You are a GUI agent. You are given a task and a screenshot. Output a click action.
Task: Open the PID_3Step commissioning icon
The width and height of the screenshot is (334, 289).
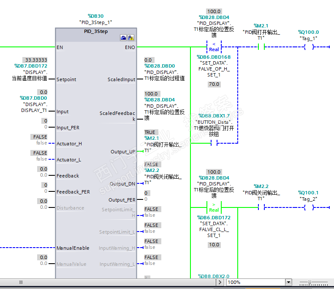[x=131, y=38]
